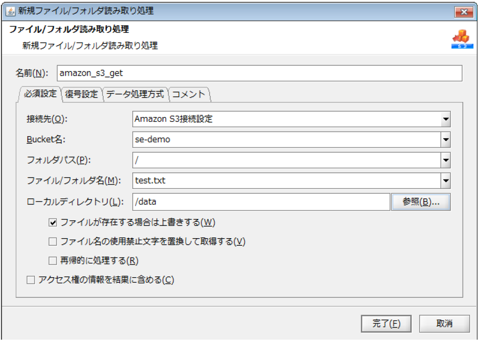
Task: Click the 完了(F) finish button
Action: point(386,323)
